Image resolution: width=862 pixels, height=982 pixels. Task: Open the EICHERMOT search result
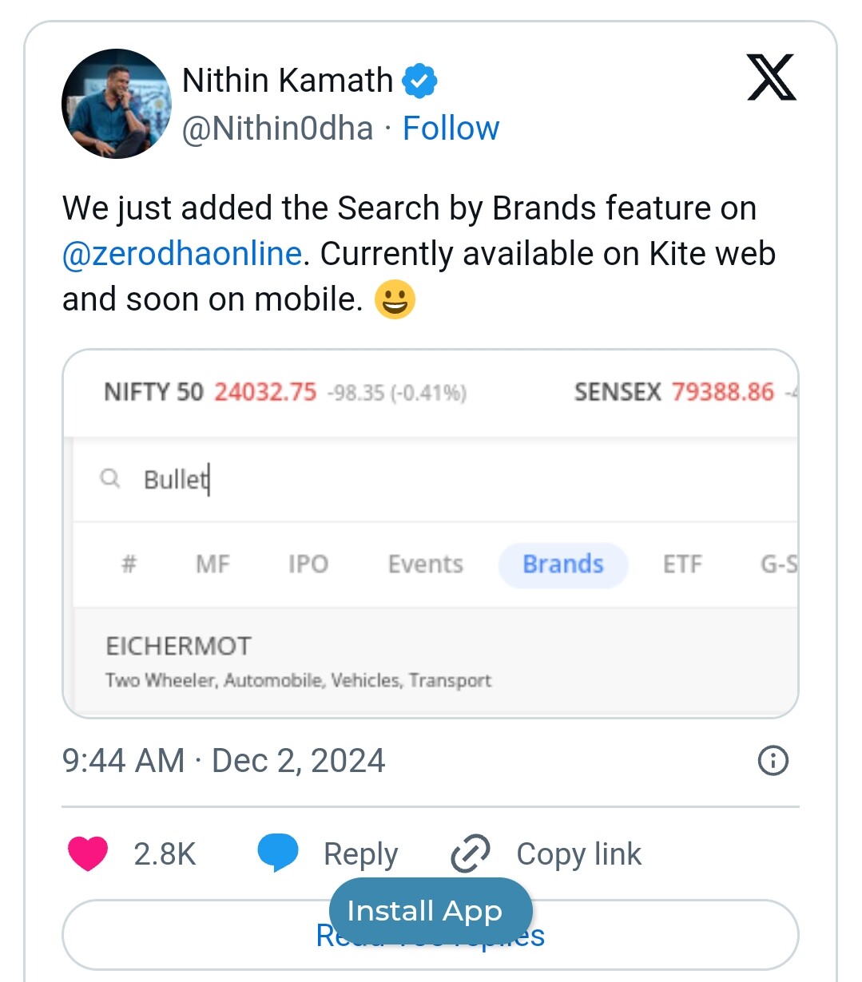point(435,661)
